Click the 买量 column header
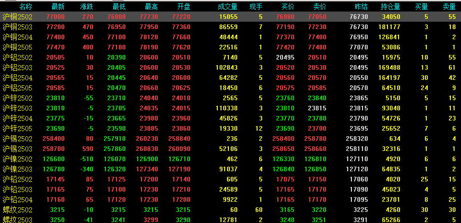This screenshot has height=223, width=461. [421, 7]
